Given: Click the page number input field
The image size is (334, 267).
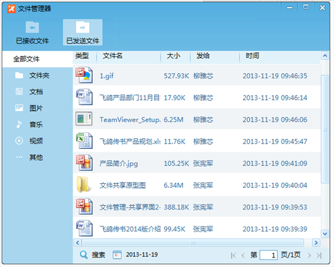Looking at the screenshot, I should [x=269, y=255].
